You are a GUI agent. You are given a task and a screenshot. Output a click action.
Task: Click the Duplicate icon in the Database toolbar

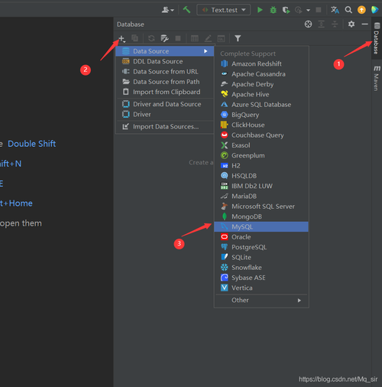click(x=134, y=38)
